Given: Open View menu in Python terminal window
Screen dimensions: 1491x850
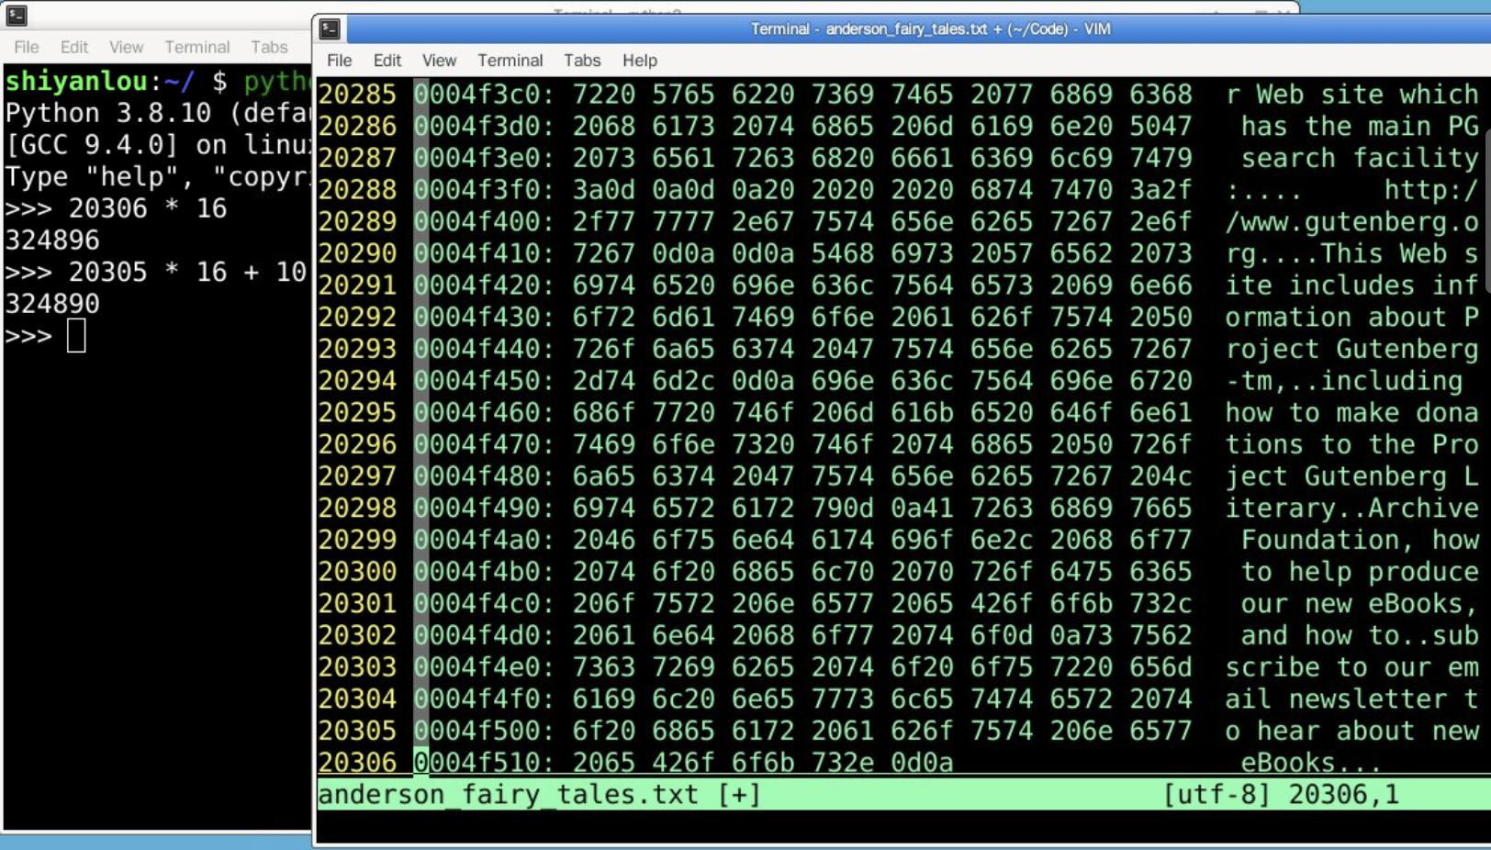Looking at the screenshot, I should tap(126, 47).
